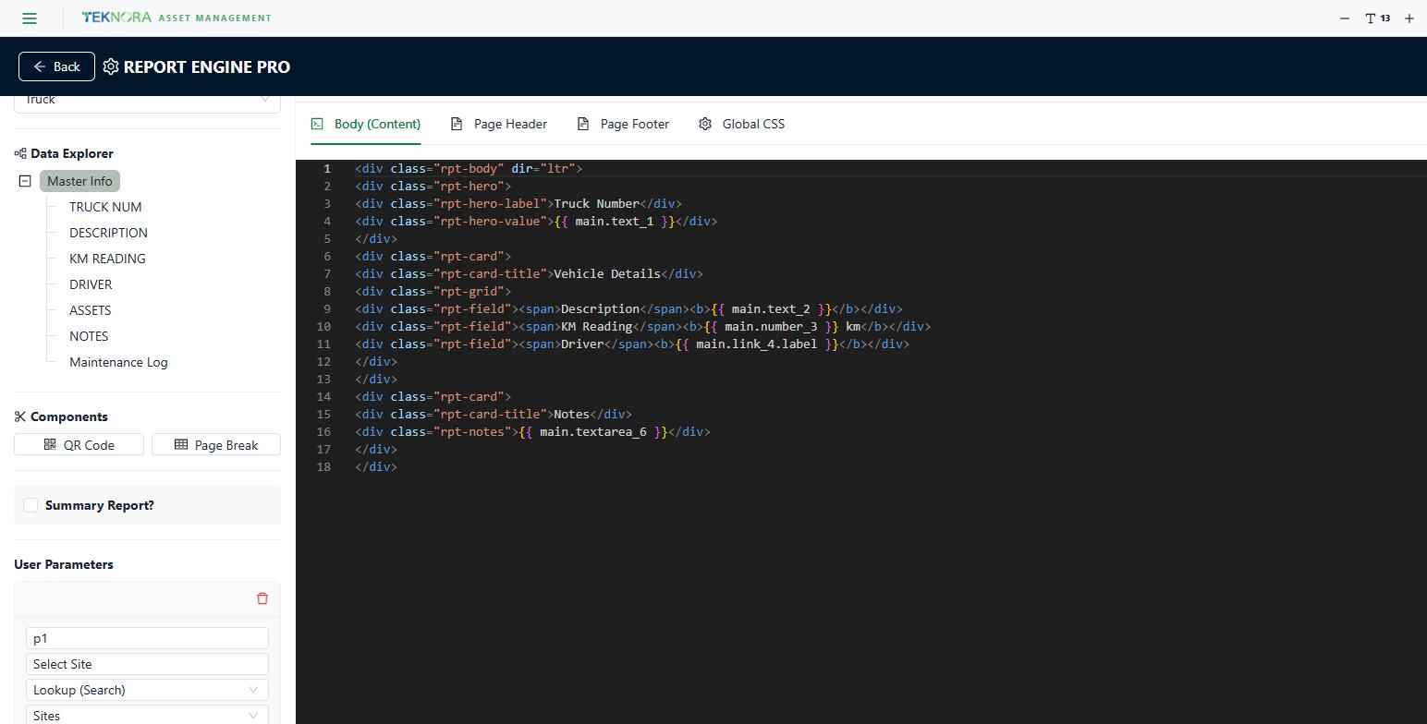Increase font size with plus icon

tap(1409, 18)
